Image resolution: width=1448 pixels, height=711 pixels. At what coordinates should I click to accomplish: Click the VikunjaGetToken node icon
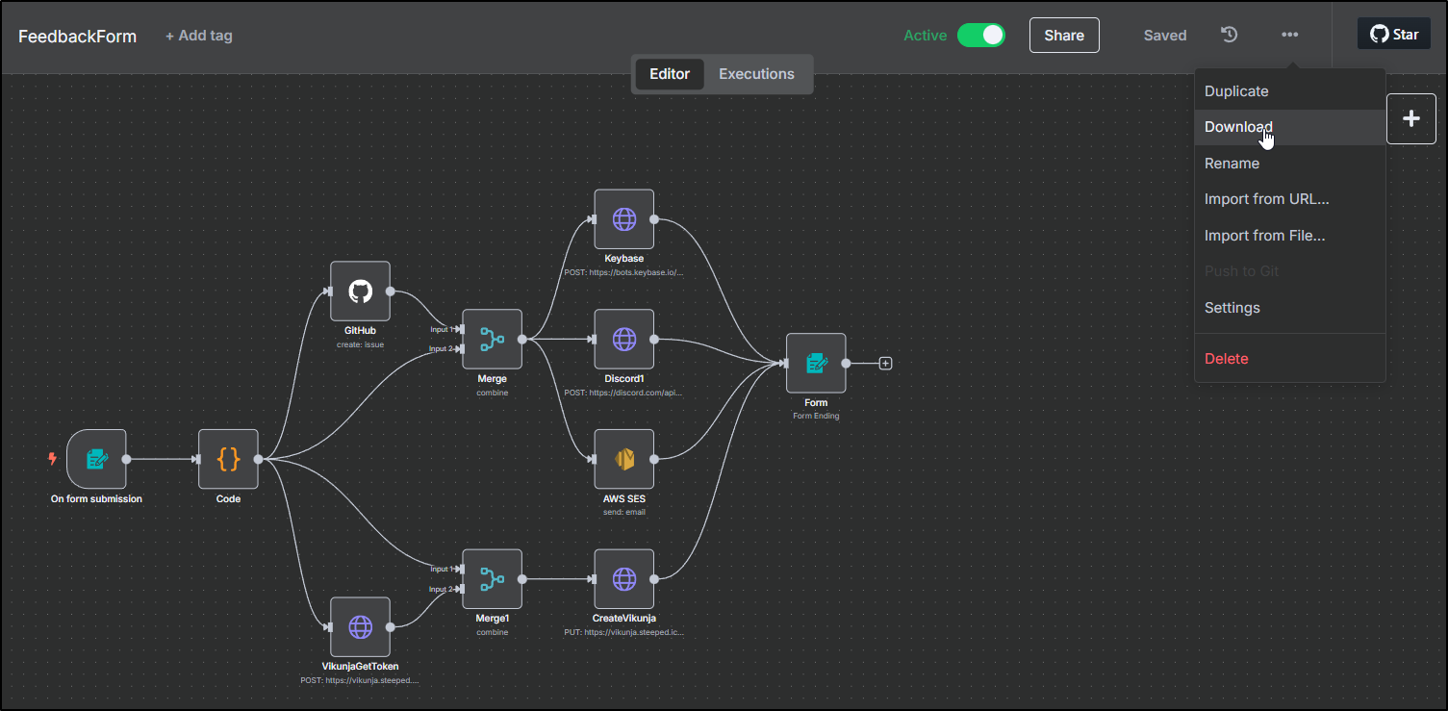pos(360,627)
